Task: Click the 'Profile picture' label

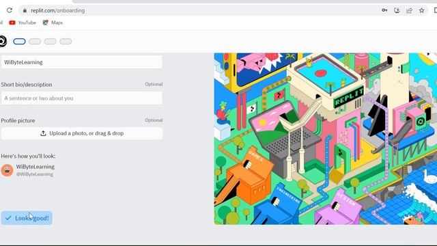Action: (x=18, y=120)
